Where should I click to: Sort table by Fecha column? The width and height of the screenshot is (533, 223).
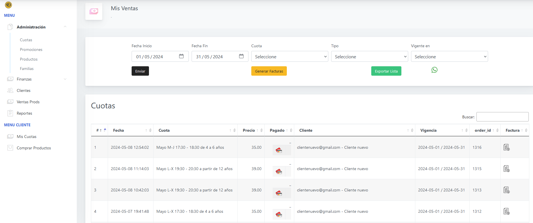click(130, 130)
